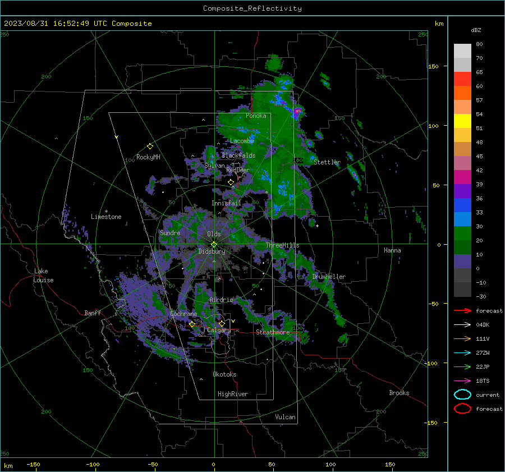Click the red forecast ellipse legend icon

(x=462, y=409)
